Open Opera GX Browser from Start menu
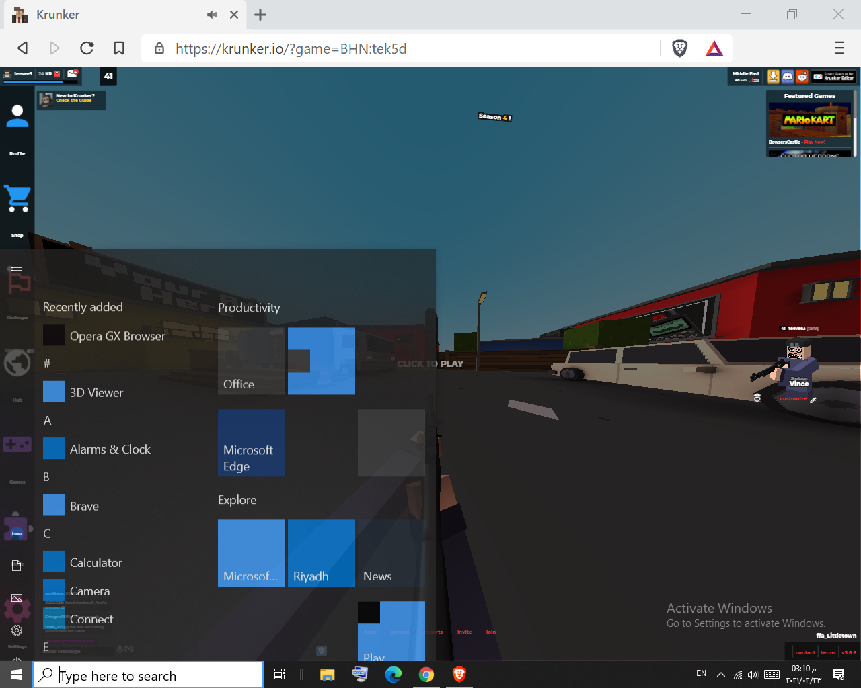The image size is (861, 688). [117, 336]
